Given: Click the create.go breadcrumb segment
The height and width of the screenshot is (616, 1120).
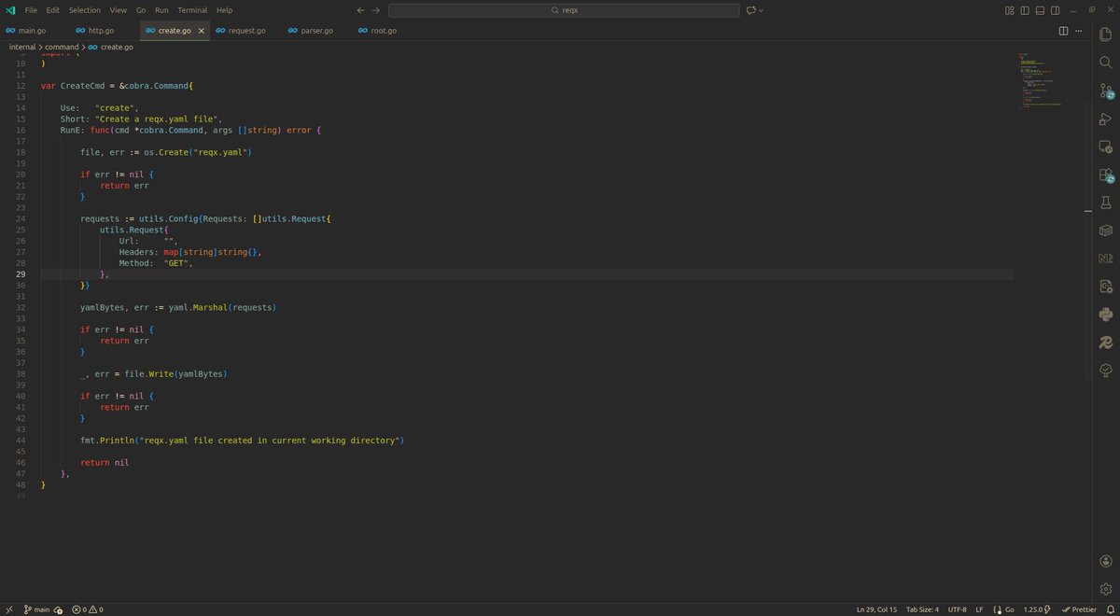Looking at the screenshot, I should point(111,46).
